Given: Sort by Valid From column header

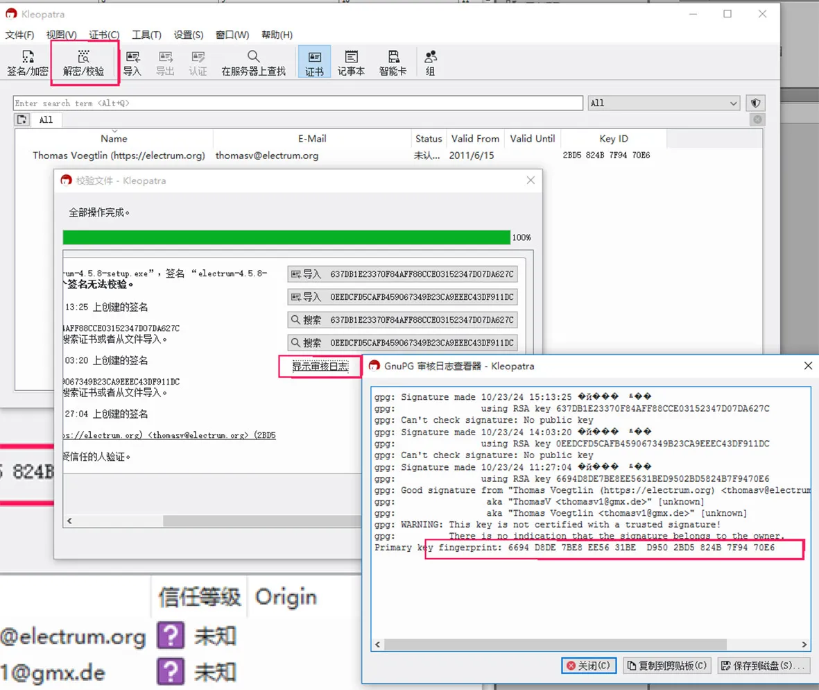Looking at the screenshot, I should click(x=475, y=139).
